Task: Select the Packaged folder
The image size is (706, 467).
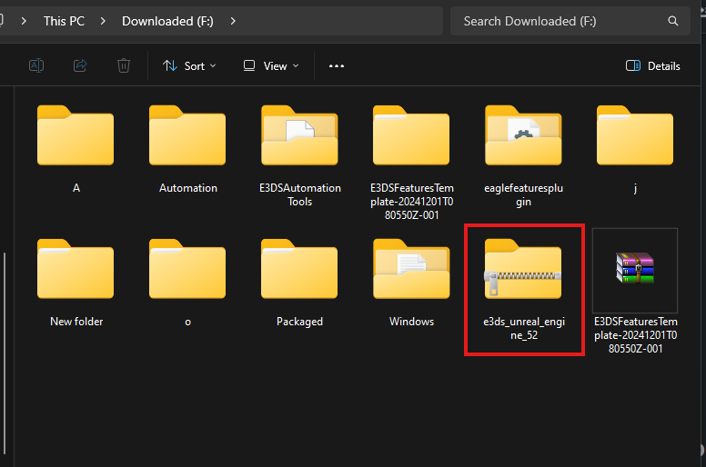Action: [x=299, y=283]
